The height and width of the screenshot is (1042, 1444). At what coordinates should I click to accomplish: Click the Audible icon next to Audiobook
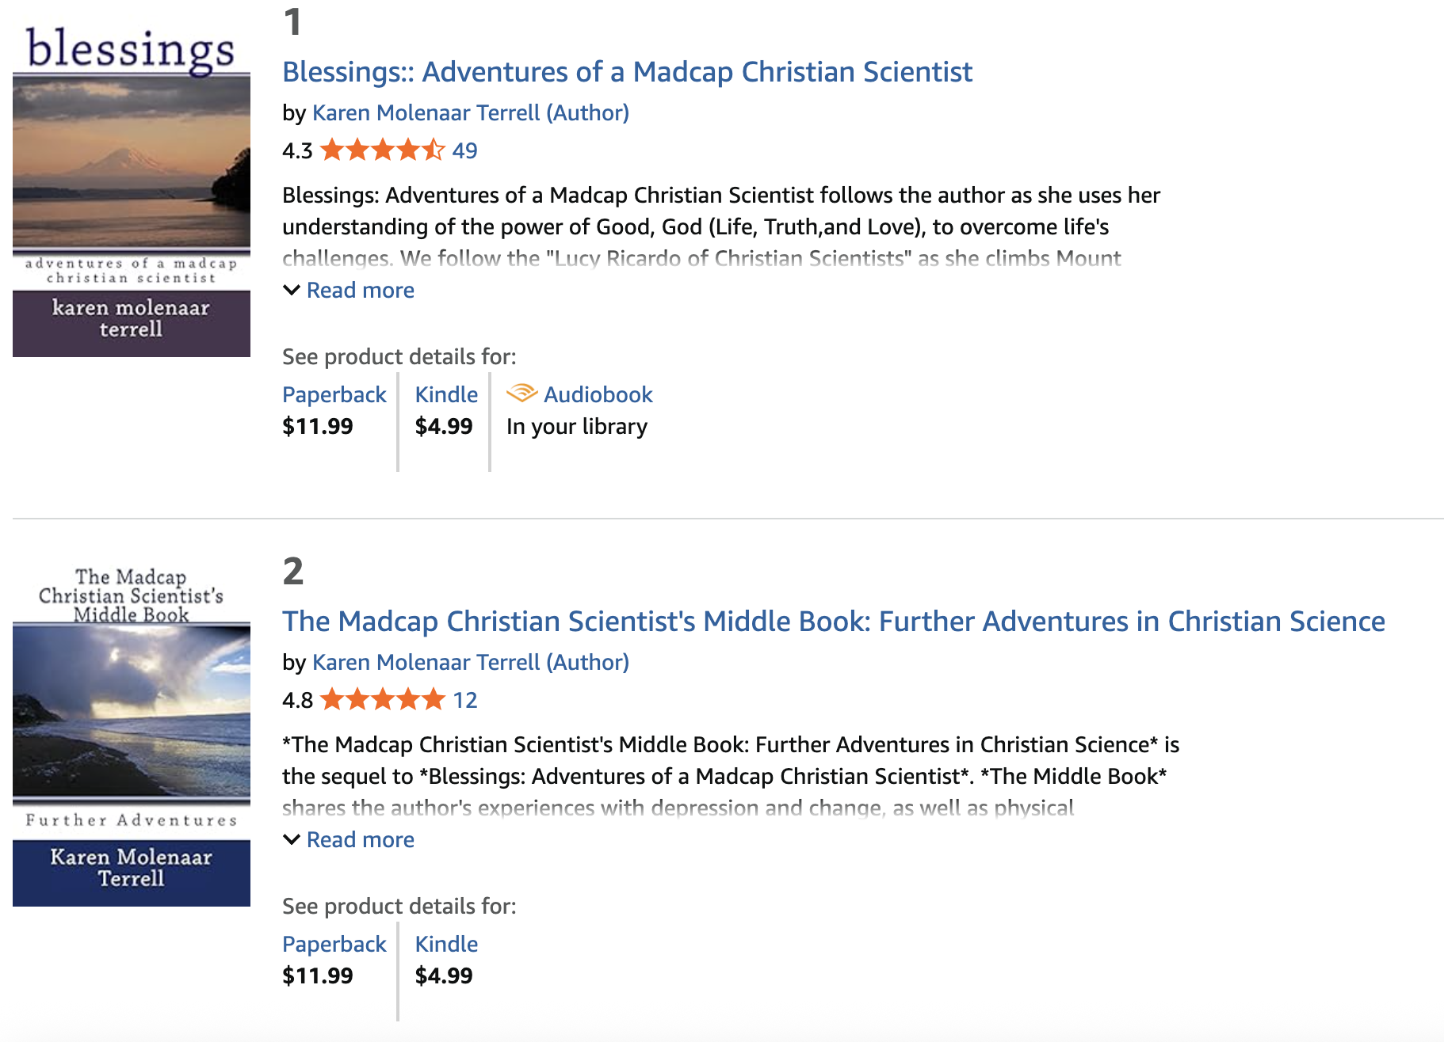[521, 393]
